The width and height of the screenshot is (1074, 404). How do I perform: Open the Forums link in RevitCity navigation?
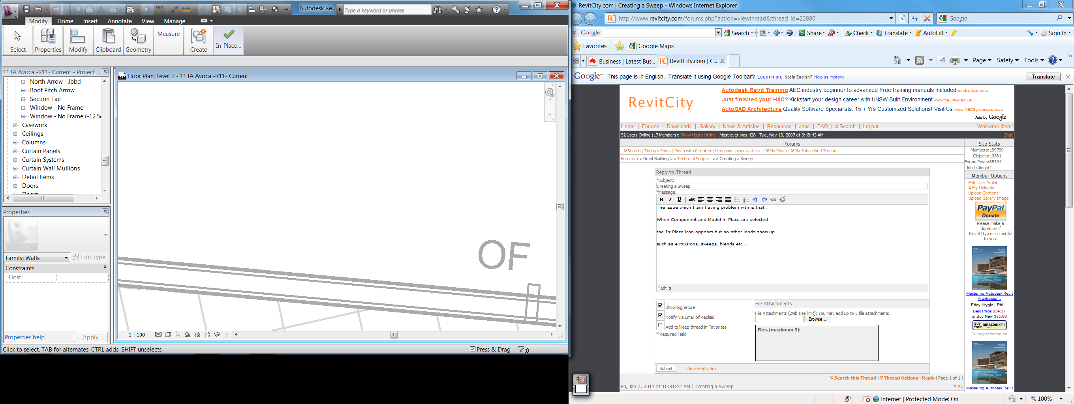650,127
